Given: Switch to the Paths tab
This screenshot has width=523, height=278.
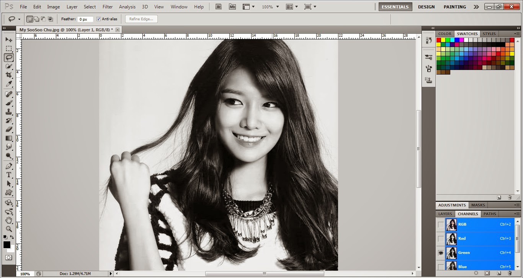Looking at the screenshot, I should (x=490, y=214).
